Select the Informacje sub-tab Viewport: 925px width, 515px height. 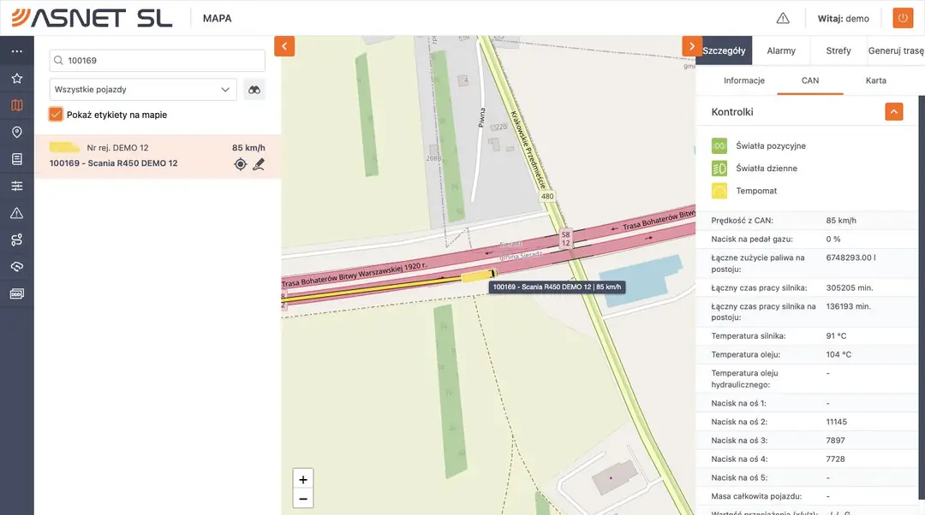pos(744,80)
